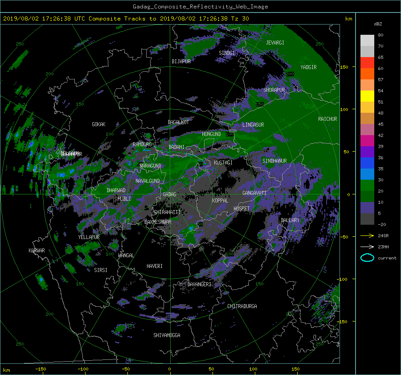The image size is (401, 375).
Task: Click the cyan current storm ellipse icon
Action: [x=367, y=258]
